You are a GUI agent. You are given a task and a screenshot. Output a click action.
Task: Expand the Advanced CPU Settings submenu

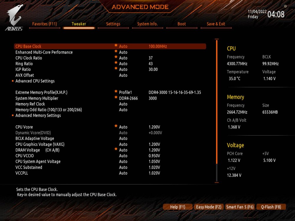coord(35,81)
